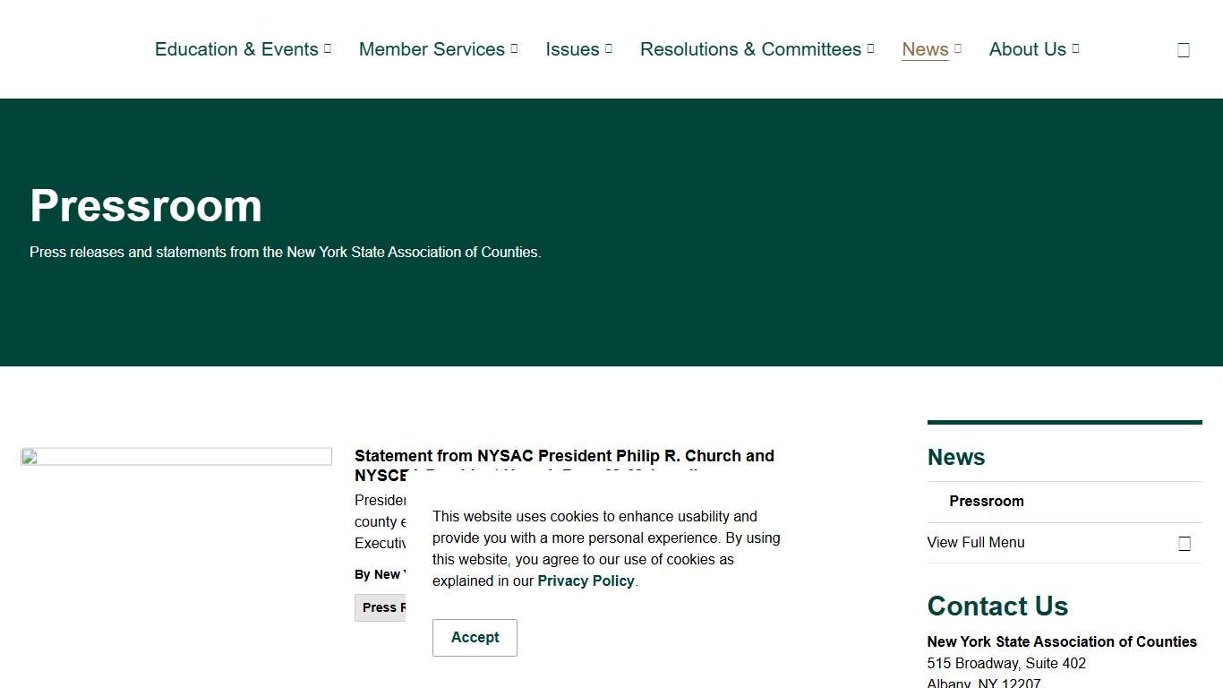The width and height of the screenshot is (1223, 688).
Task: Expand the arrow next to News menu
Action: pos(958,48)
